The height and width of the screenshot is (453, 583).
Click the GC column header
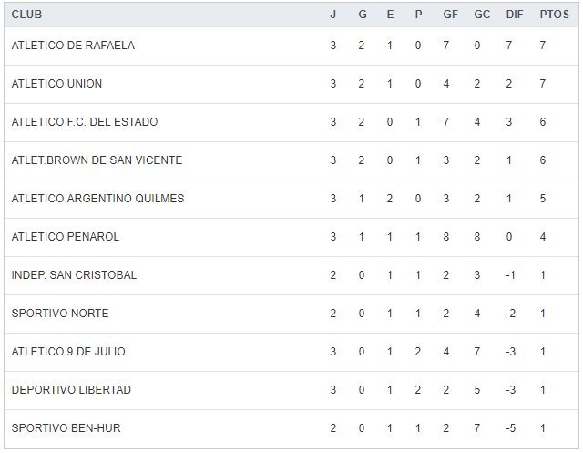coord(482,15)
